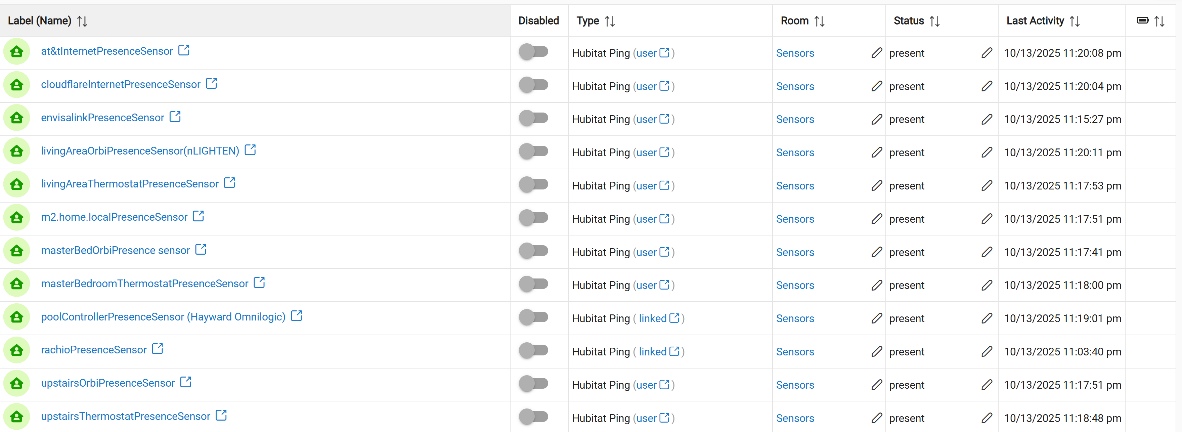Open user driver icon for m2.home.localPresenceSensor
This screenshot has width=1182, height=432.
pos(664,219)
